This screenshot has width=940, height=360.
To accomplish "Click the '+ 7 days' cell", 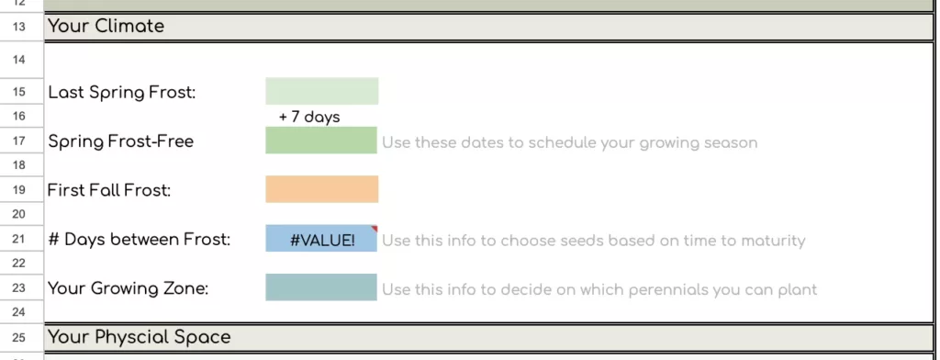I will 309,117.
